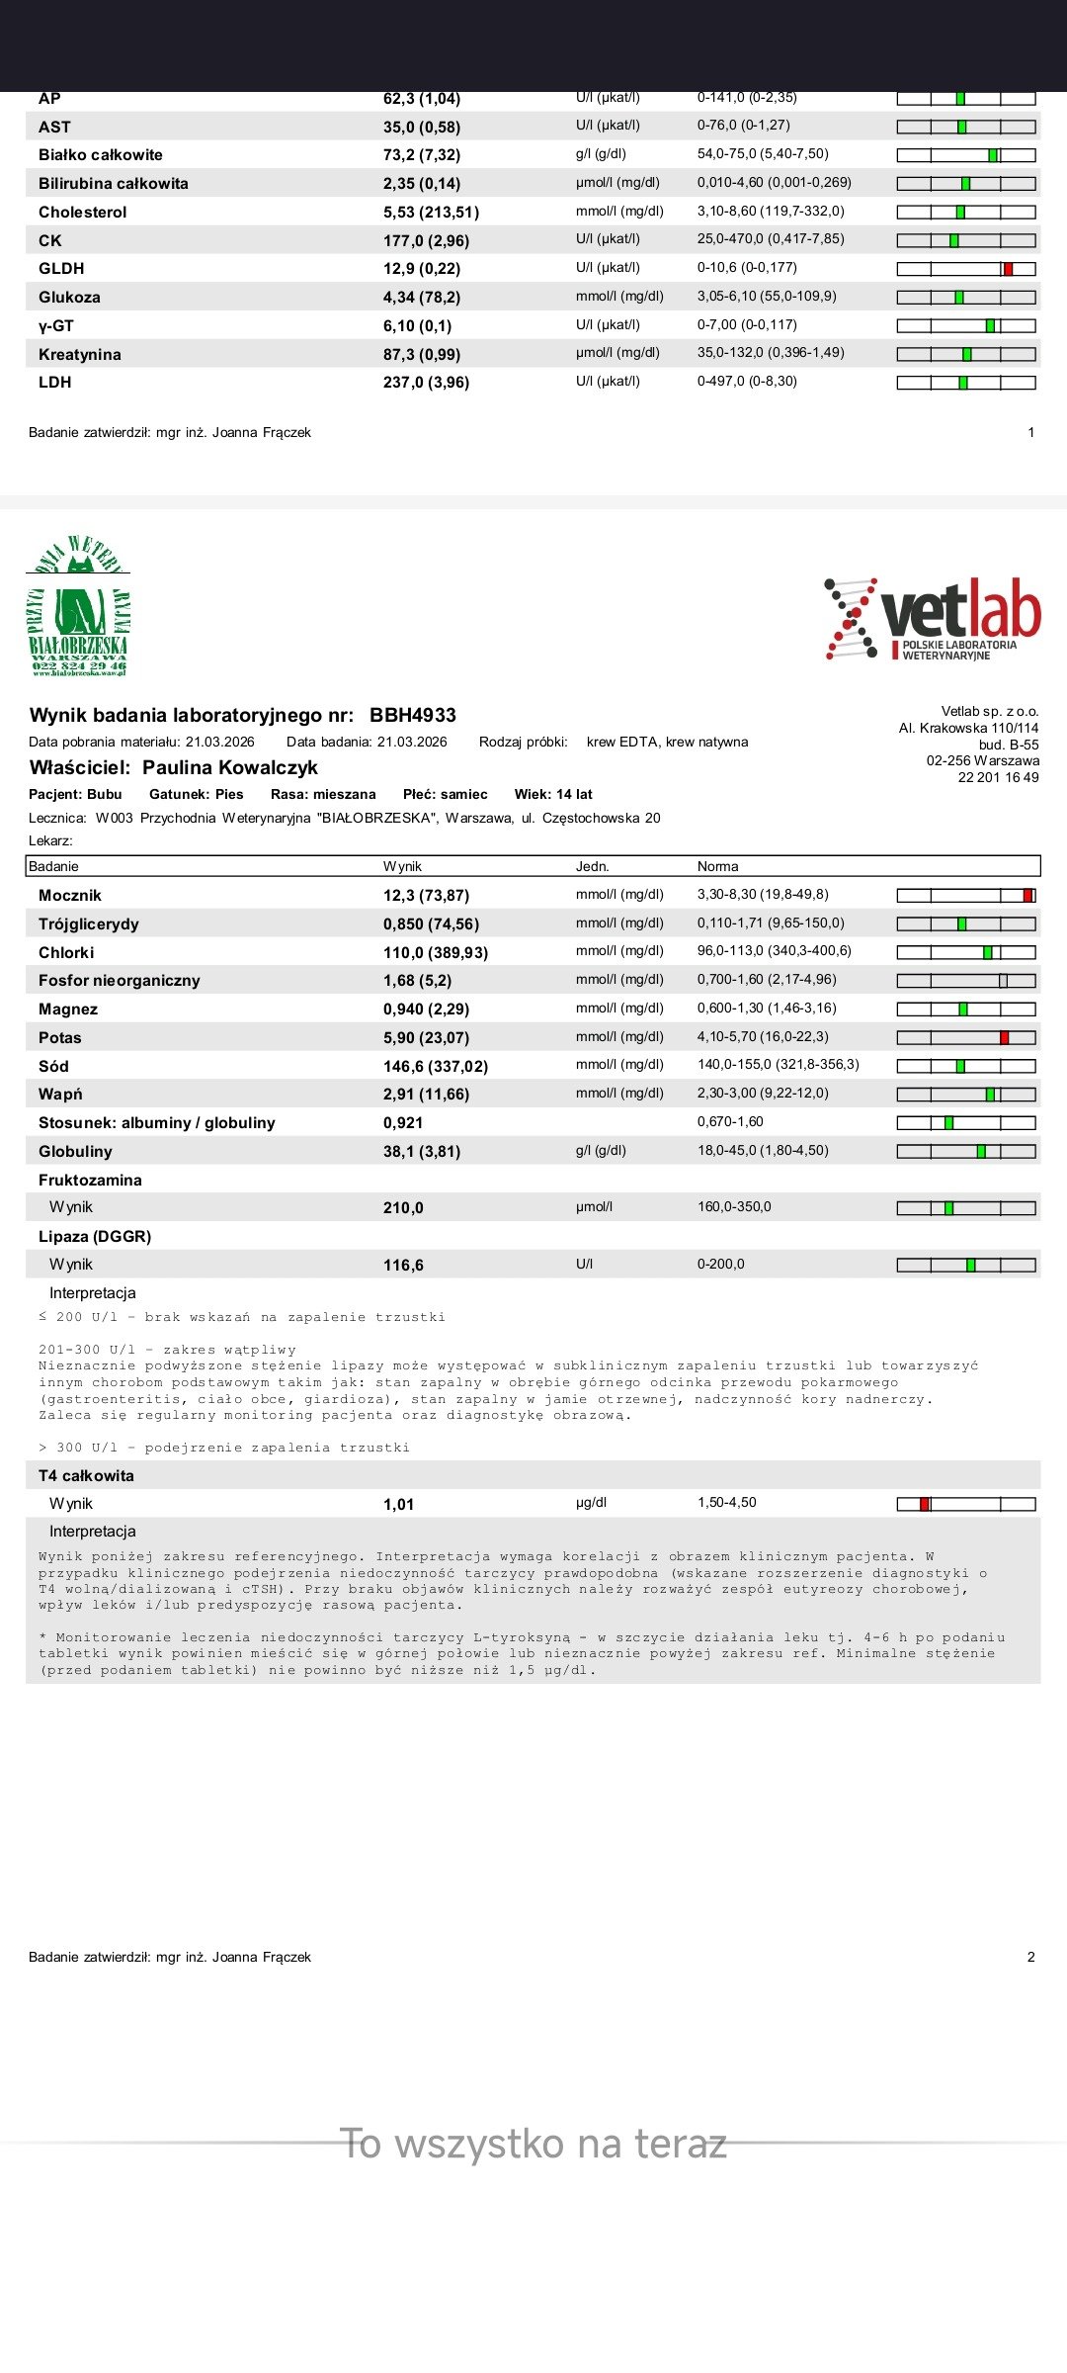Image resolution: width=1067 pixels, height=2373 pixels.
Task: Click the Bilirubina całkowita label
Action: (114, 183)
